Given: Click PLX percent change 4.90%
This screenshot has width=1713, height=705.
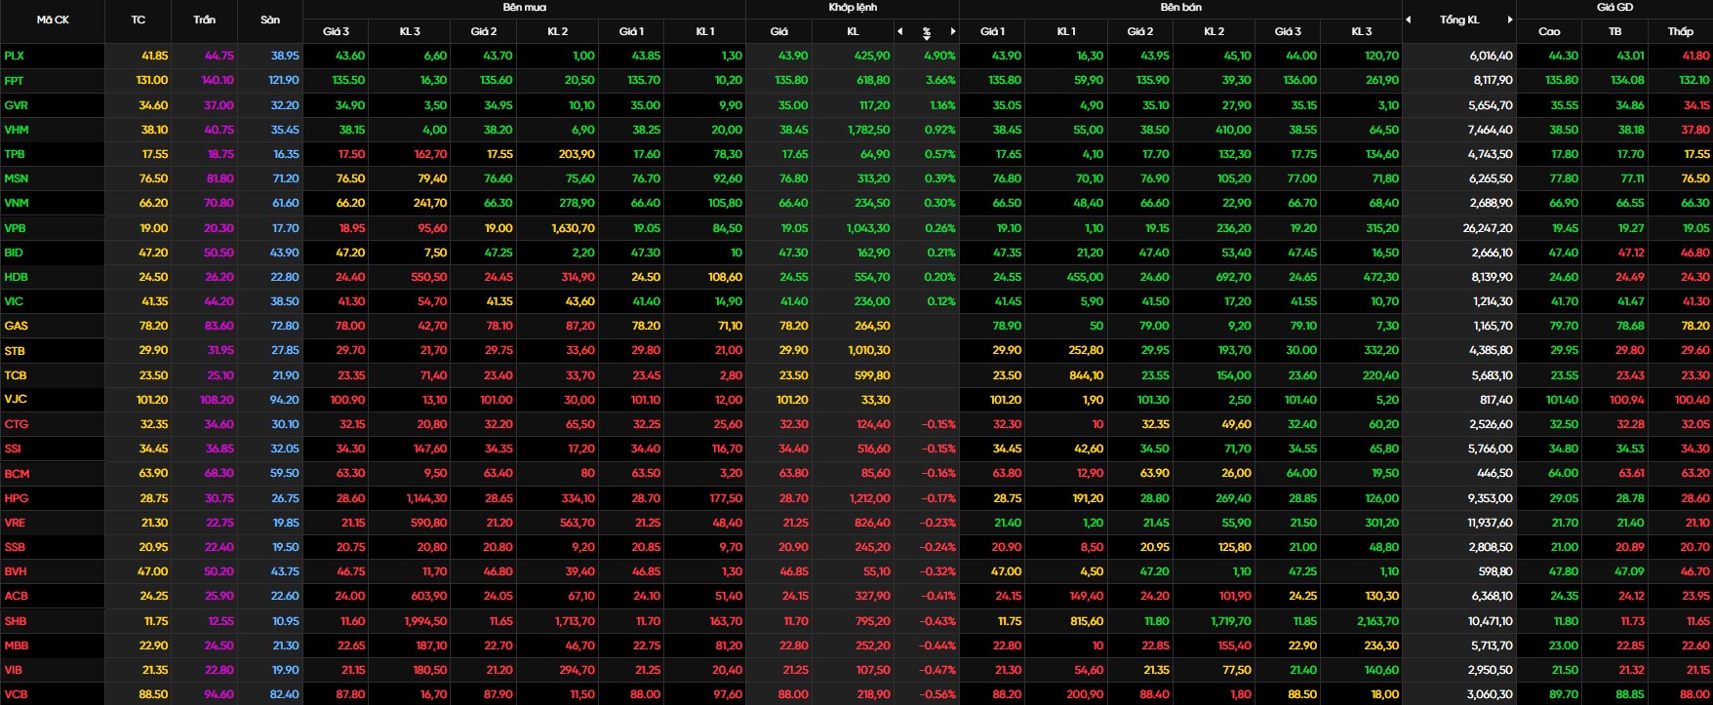Looking at the screenshot, I should point(939,56).
